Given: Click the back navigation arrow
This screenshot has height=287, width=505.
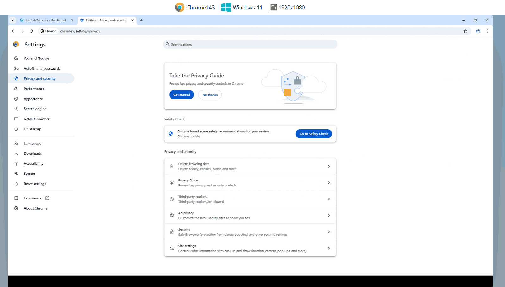Looking at the screenshot, I should pos(13,31).
